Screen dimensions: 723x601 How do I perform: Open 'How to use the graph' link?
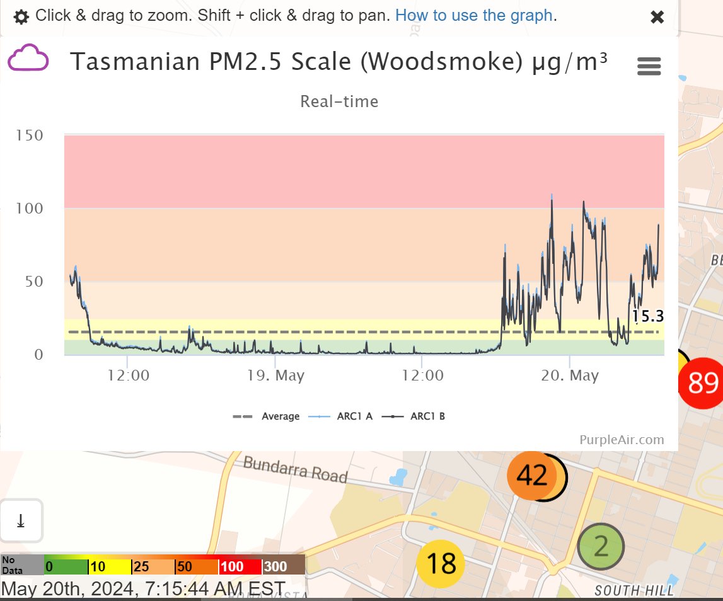click(474, 15)
